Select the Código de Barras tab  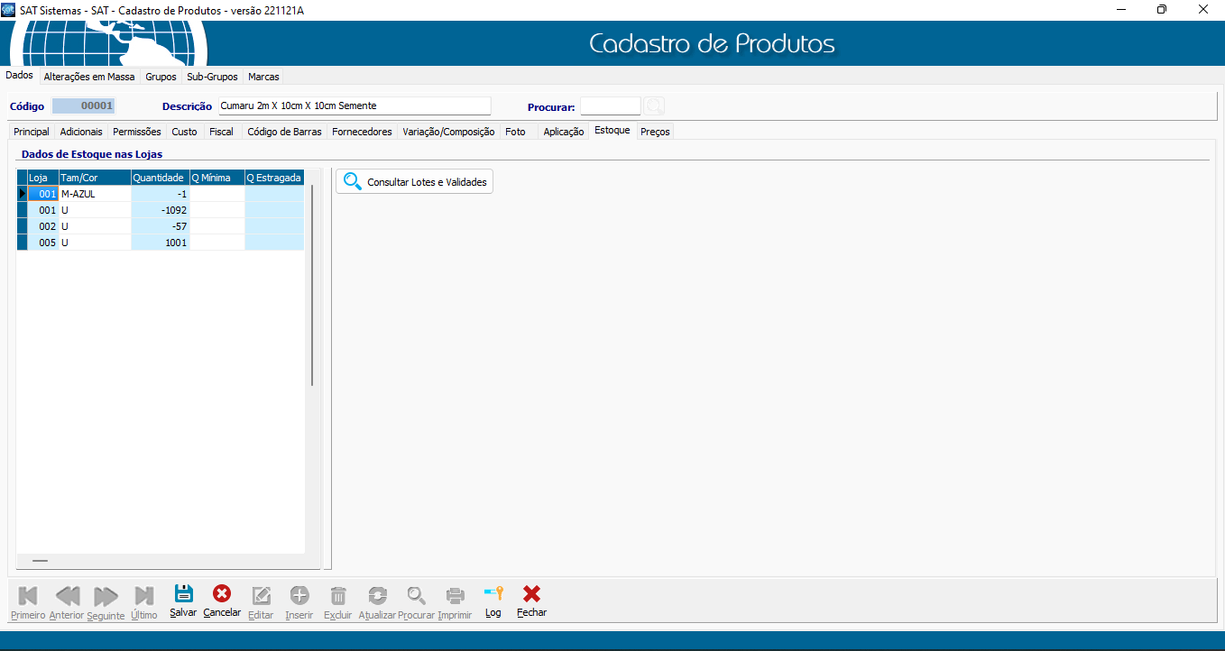coord(284,132)
